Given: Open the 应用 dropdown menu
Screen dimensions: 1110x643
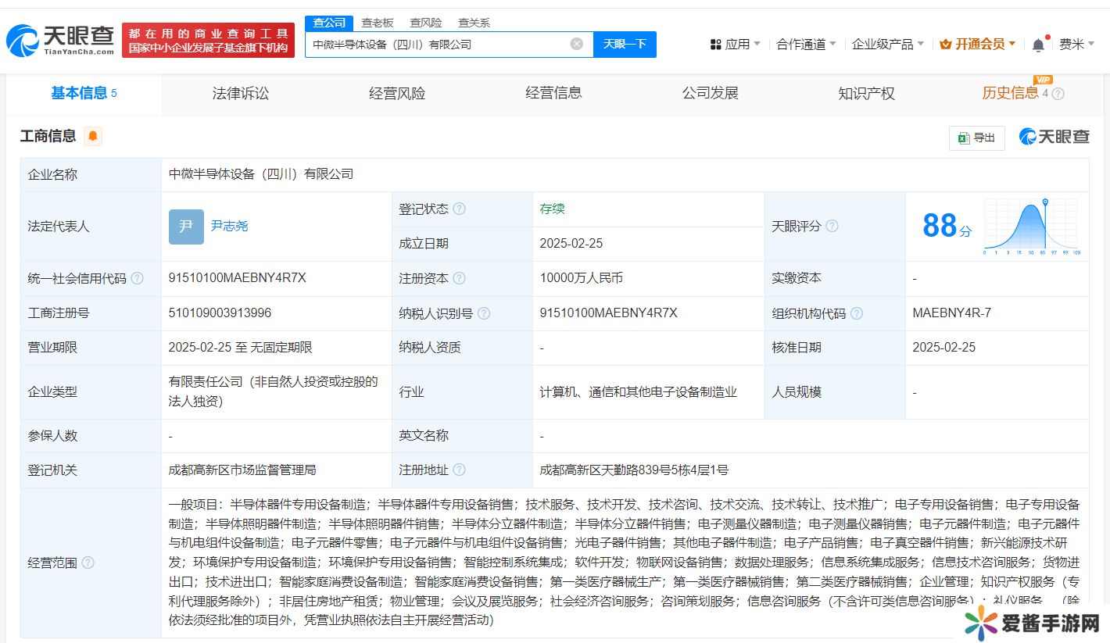Looking at the screenshot, I should tap(731, 45).
